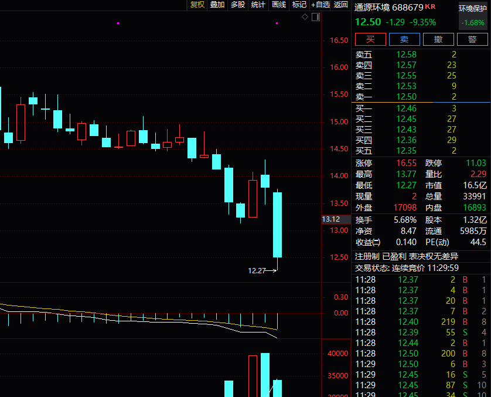Select the 买一 bid price 12.46
The height and width of the screenshot is (397, 491).
(406, 108)
